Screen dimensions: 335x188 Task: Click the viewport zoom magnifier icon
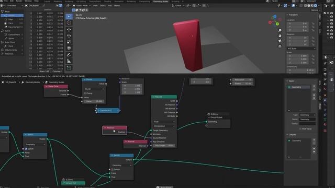point(280,30)
